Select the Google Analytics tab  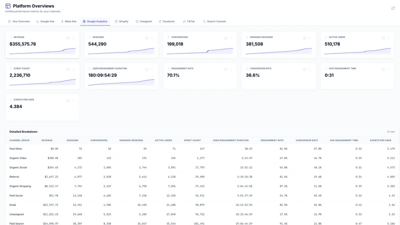pos(95,21)
